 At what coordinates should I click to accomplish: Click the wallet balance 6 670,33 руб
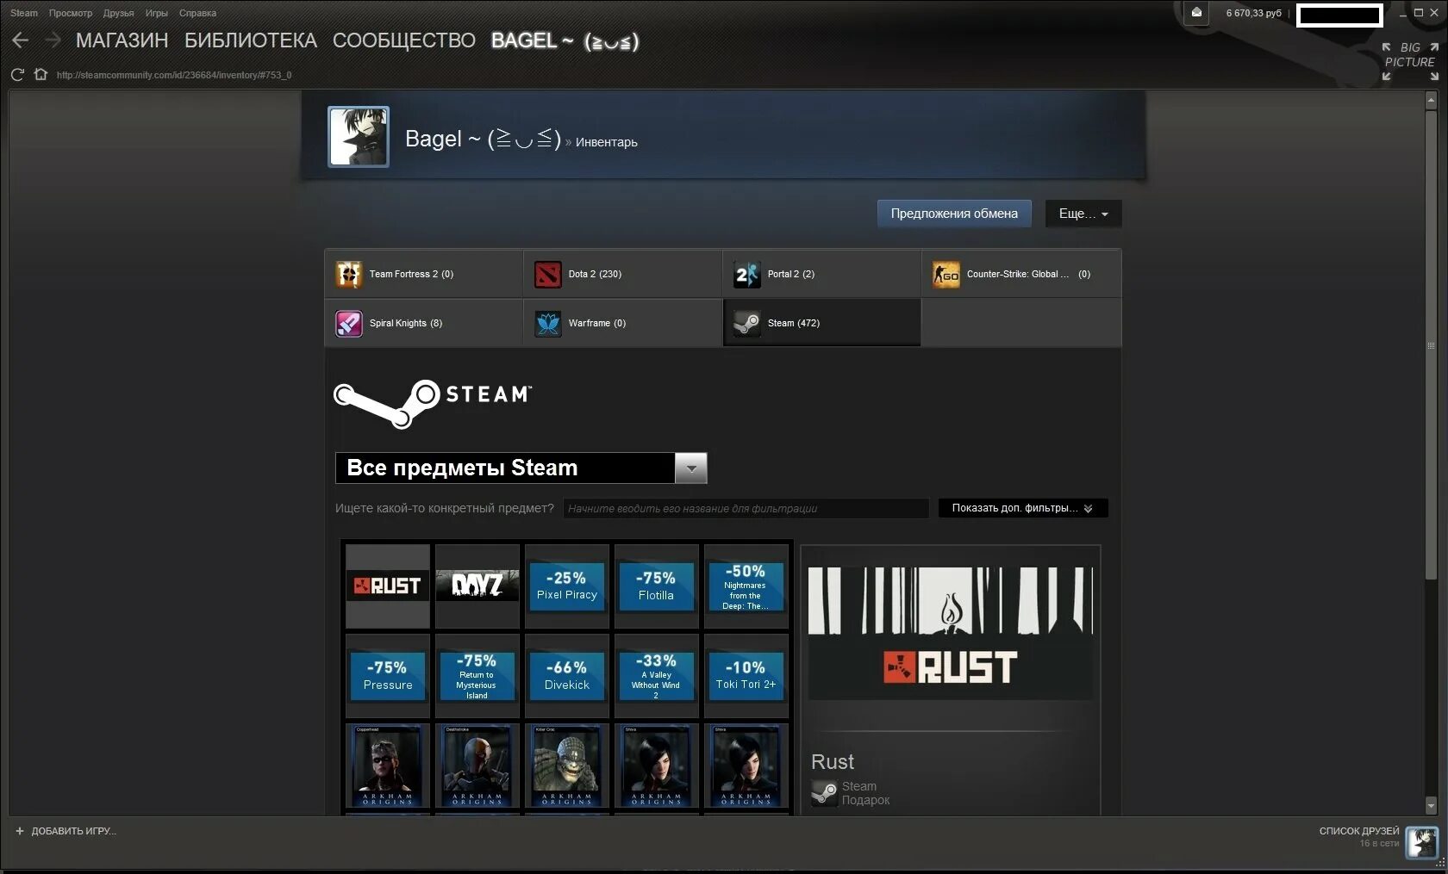[x=1254, y=13]
